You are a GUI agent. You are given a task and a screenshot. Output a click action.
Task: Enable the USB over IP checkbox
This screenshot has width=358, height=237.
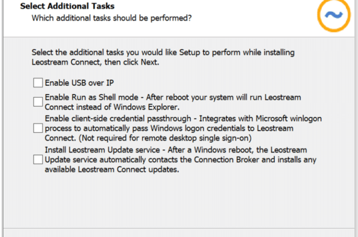point(38,83)
